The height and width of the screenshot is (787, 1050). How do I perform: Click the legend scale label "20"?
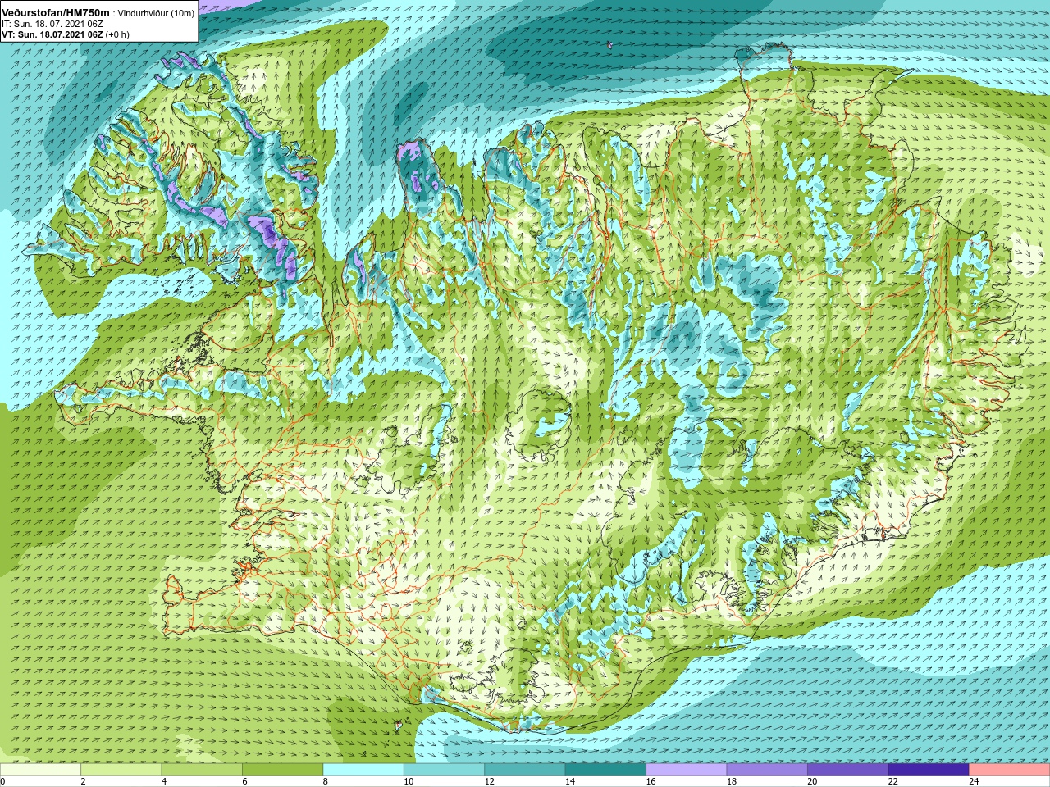click(x=812, y=781)
